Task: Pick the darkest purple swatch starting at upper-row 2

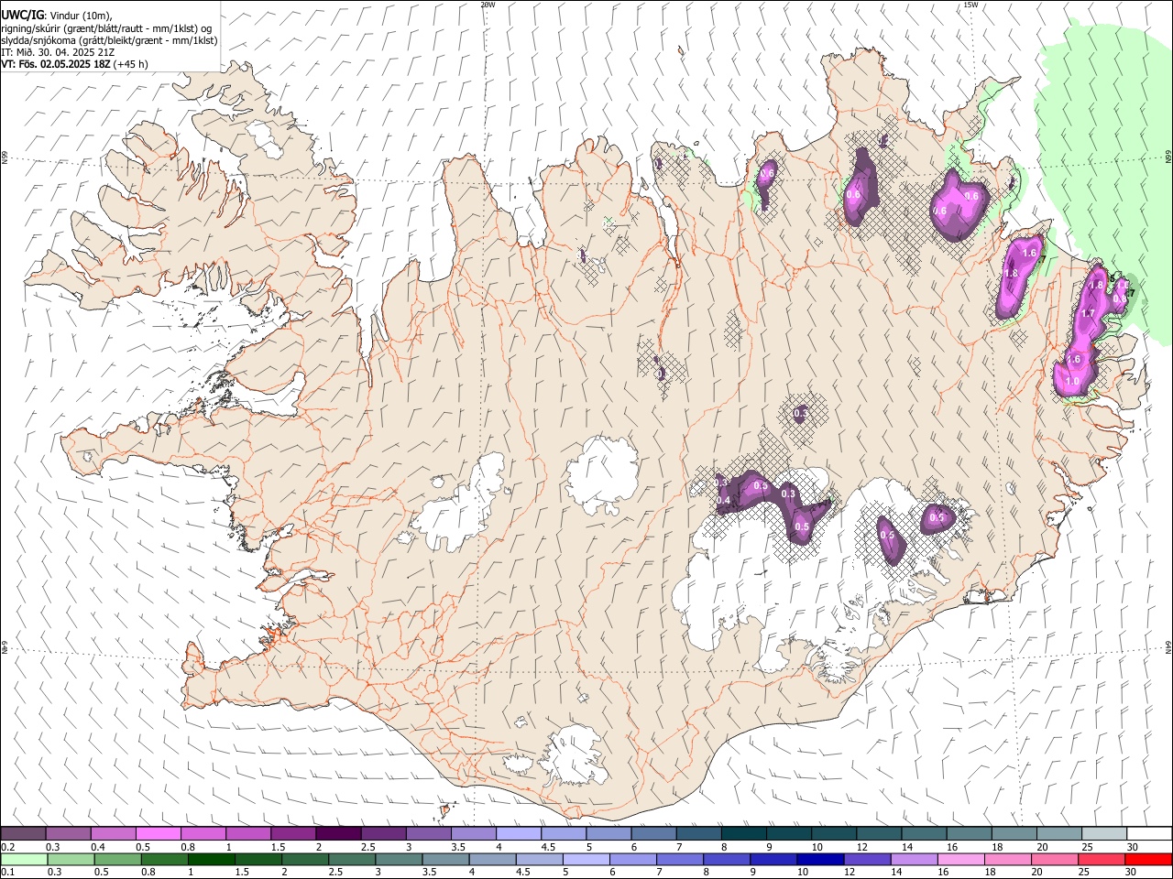Action: pos(337,833)
